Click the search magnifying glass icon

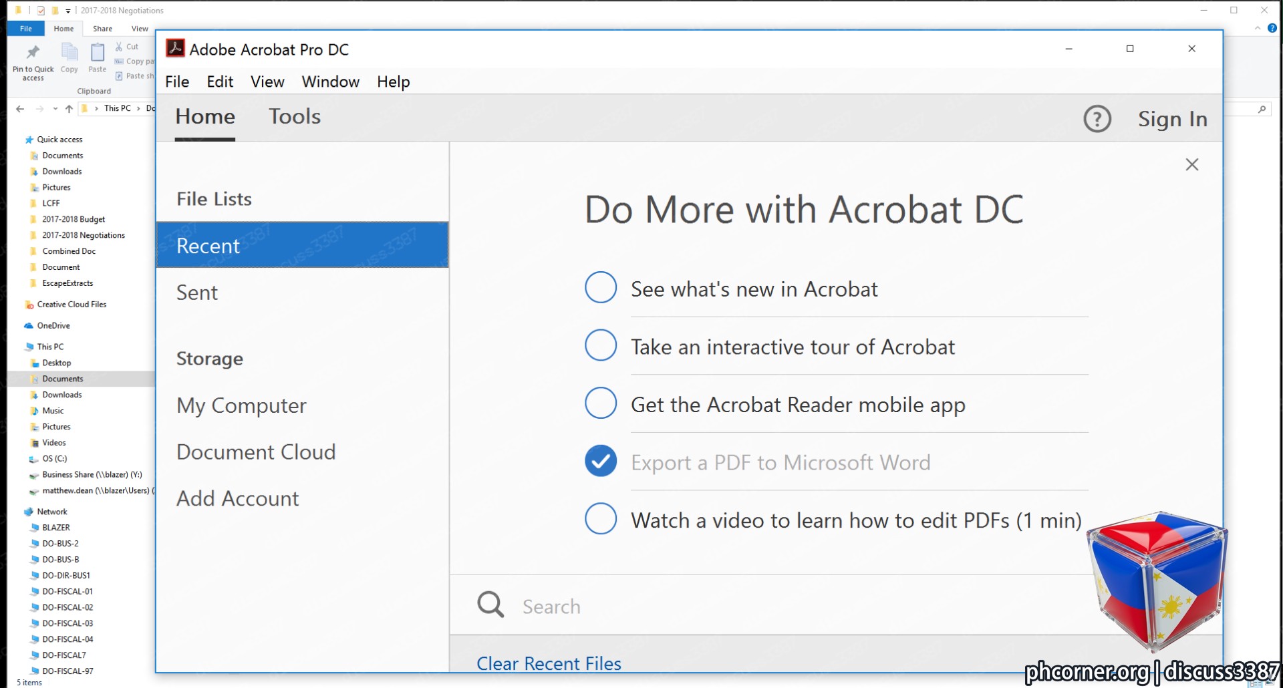[490, 605]
